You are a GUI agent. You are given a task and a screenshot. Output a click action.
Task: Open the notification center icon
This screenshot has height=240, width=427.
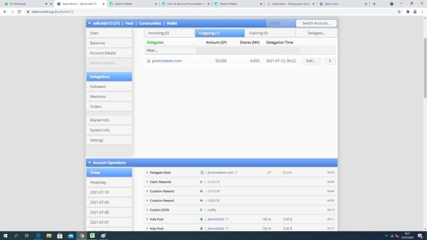420,236
